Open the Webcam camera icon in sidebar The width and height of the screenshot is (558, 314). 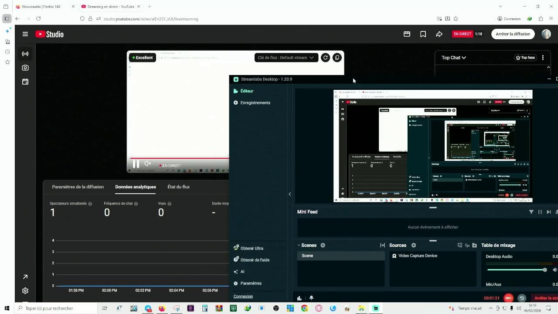click(25, 68)
